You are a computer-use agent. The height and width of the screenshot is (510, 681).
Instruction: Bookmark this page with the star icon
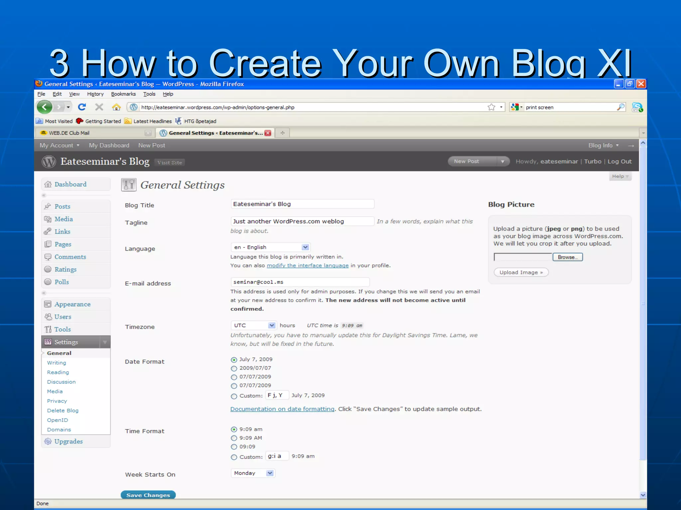pyautogui.click(x=491, y=107)
